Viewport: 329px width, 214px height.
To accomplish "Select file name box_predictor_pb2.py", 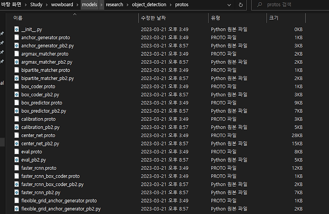I will tap(43, 111).
